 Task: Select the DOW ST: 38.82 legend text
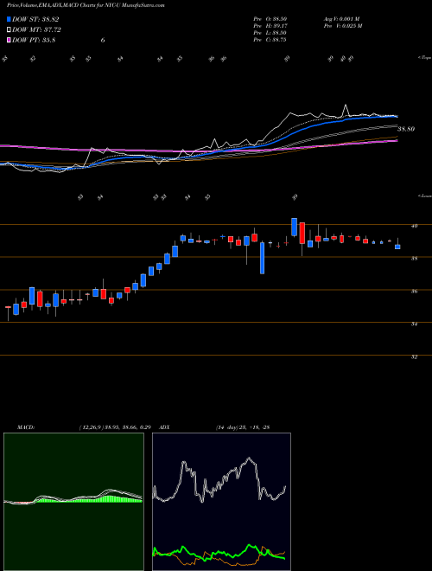coord(35,20)
